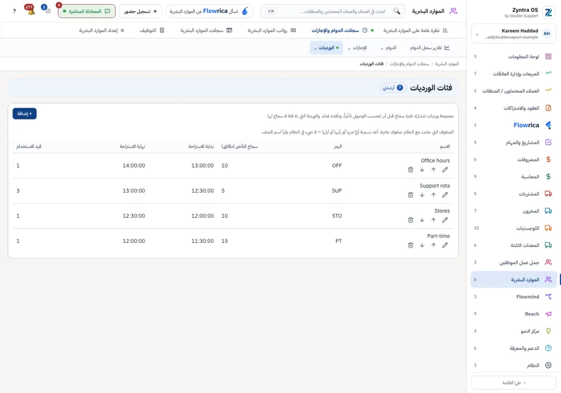Screen dimensions: 561x393
Task: Open النظام settings in sidebar
Action: coord(514,365)
